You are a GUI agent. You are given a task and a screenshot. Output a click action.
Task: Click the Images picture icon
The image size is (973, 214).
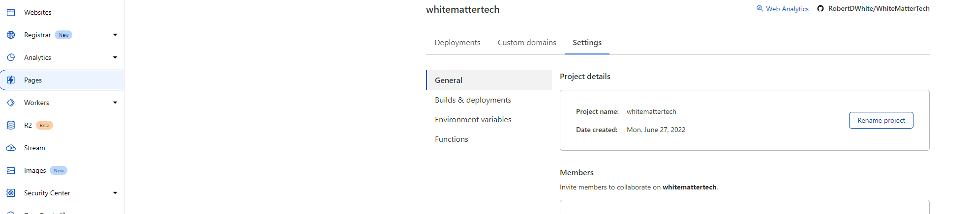pos(11,170)
